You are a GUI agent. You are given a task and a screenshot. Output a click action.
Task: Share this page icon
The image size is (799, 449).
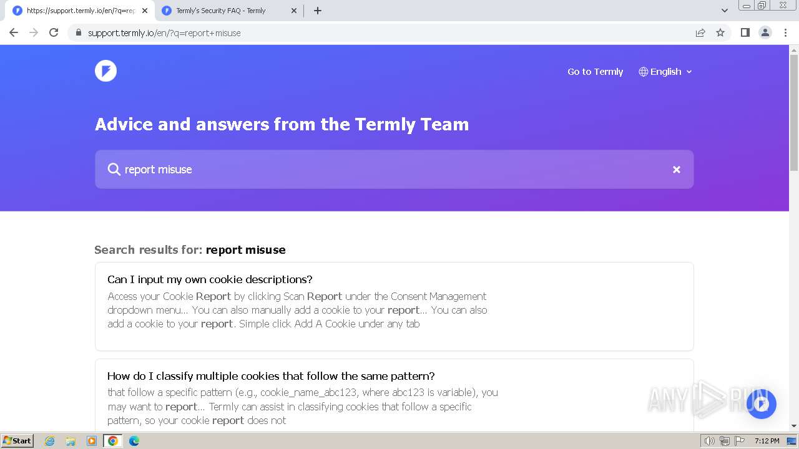click(700, 33)
